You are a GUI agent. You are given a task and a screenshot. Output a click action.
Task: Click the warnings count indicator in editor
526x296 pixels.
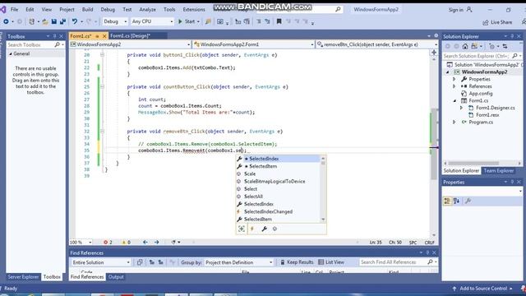[126, 242]
